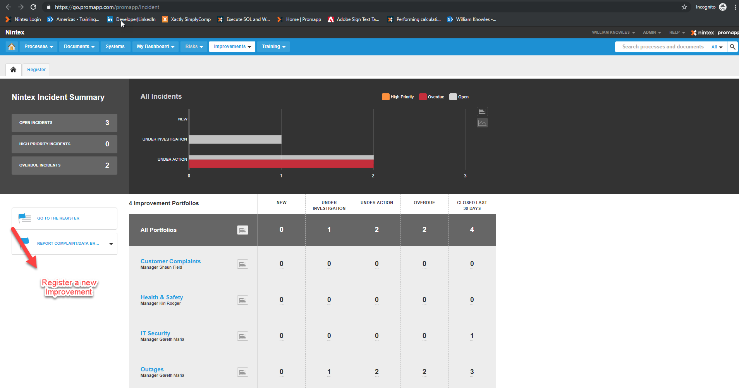Reload the page
This screenshot has height=388, width=739.
click(x=33, y=7)
